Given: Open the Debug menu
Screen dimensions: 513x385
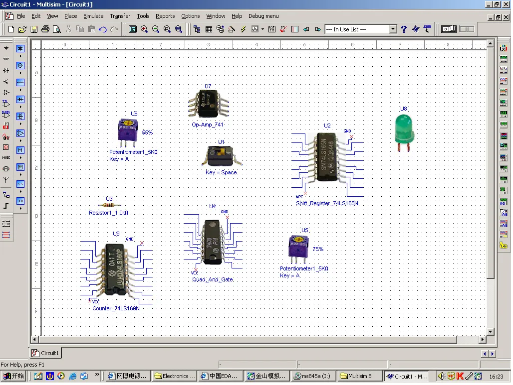Looking at the screenshot, I should [x=263, y=16].
